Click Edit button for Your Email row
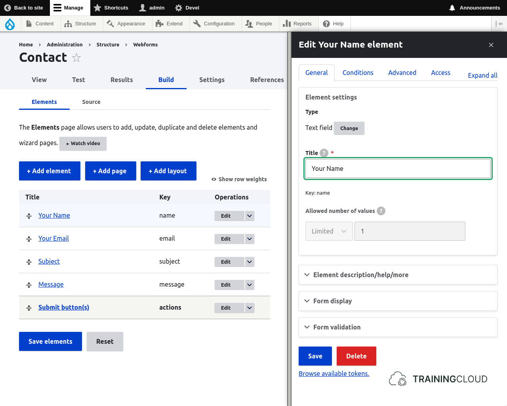Image resolution: width=507 pixels, height=406 pixels. pos(229,239)
